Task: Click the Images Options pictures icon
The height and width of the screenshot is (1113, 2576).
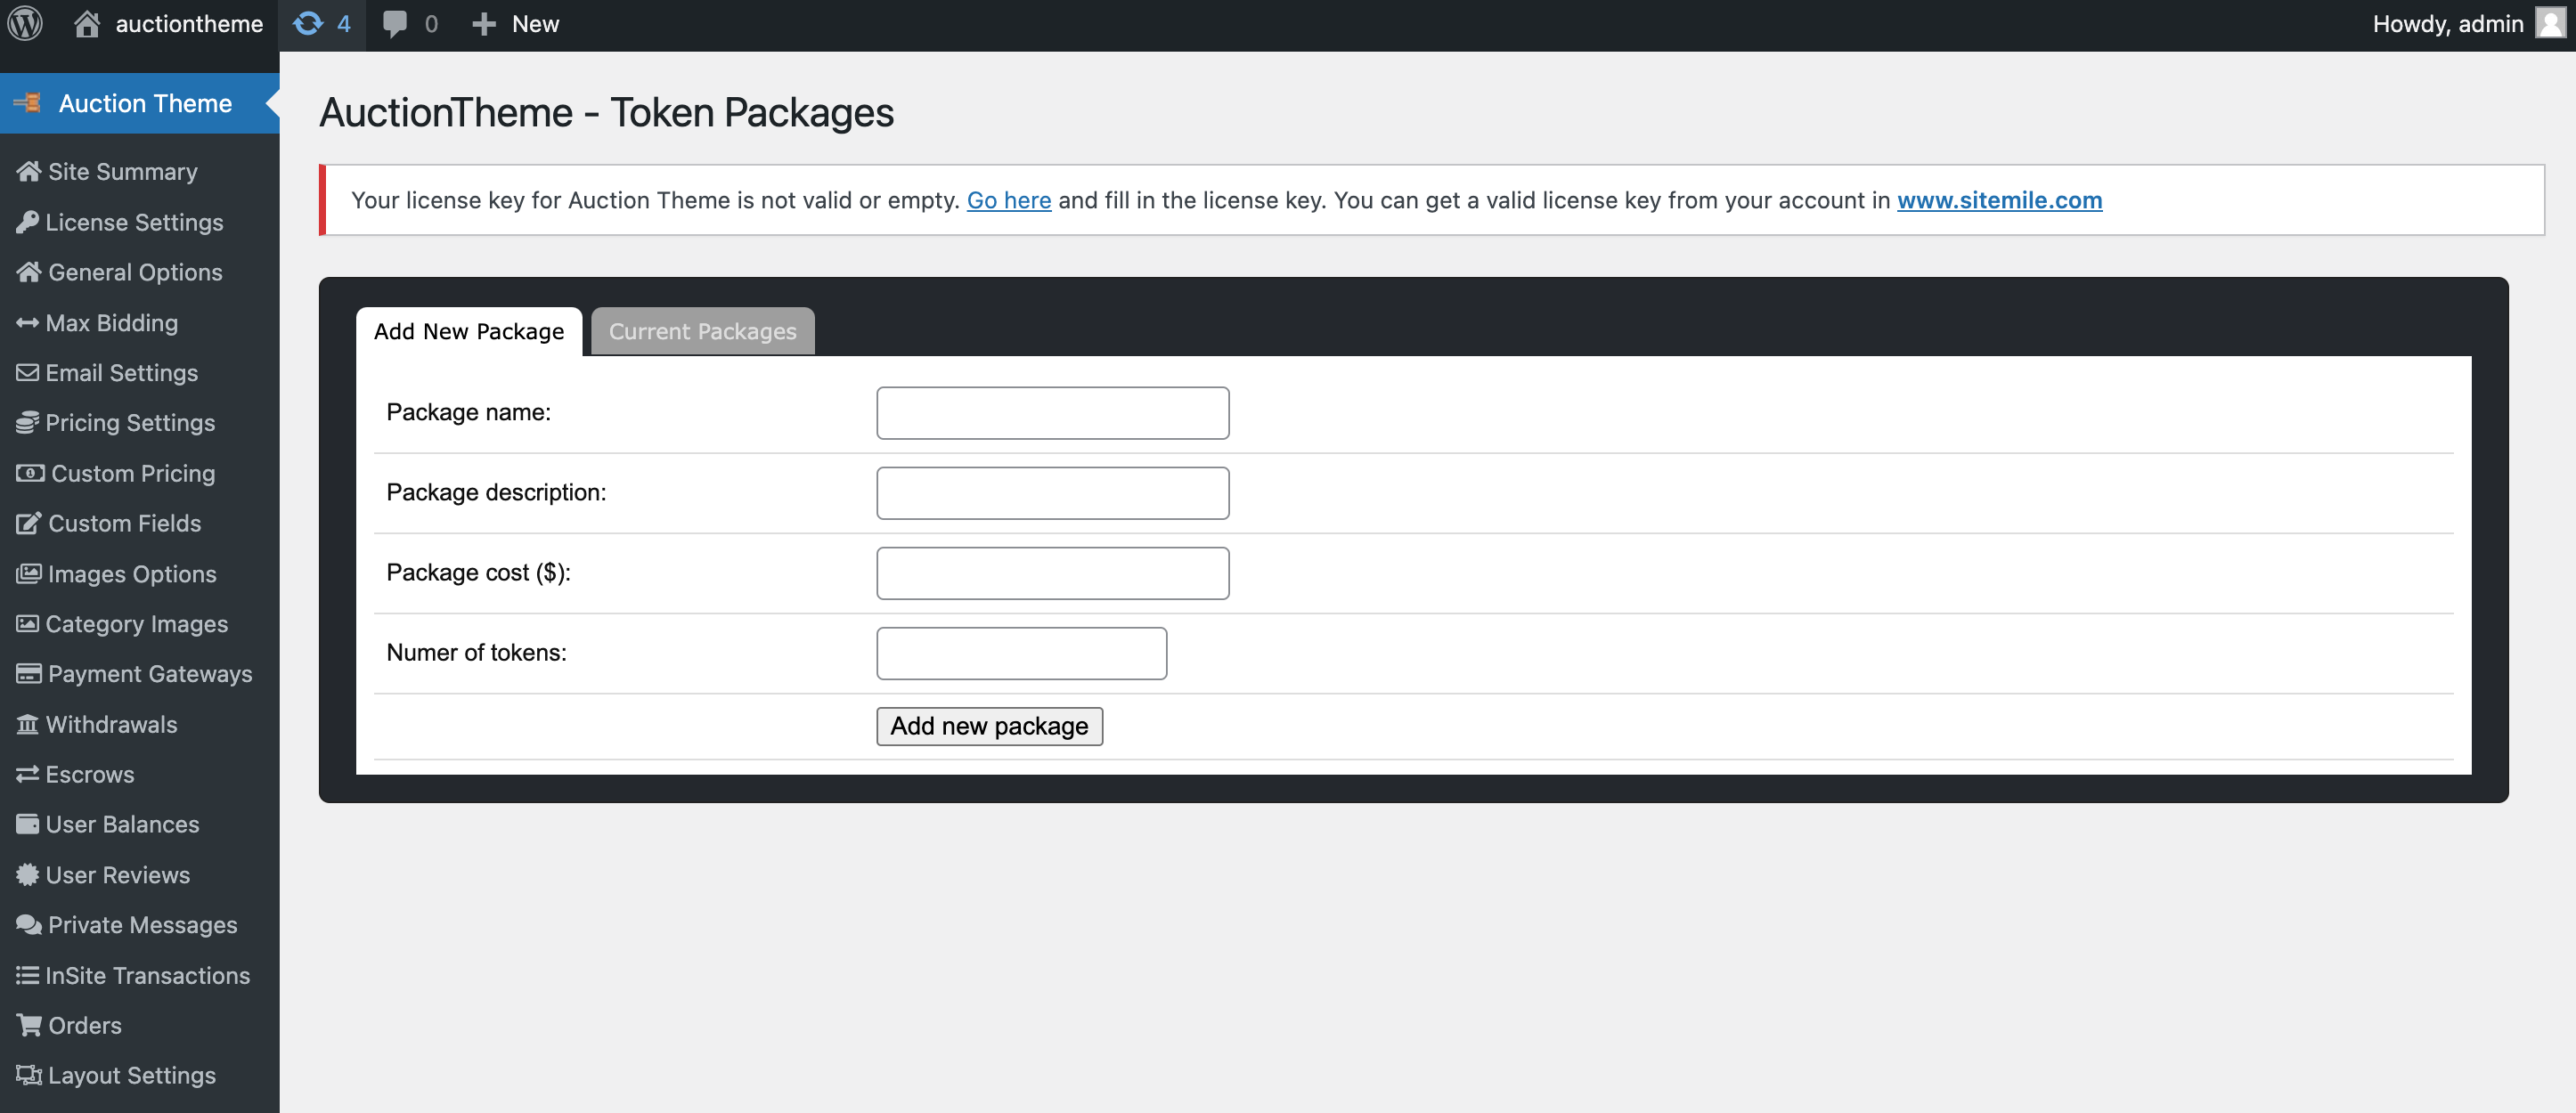Action: click(28, 574)
